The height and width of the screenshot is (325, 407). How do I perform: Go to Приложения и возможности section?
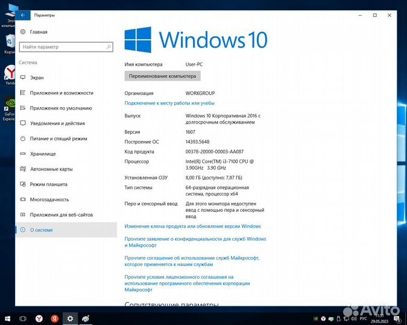click(62, 93)
